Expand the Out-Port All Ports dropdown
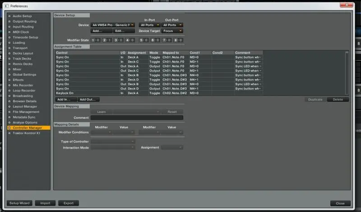This screenshot has width=361, height=212. (173, 25)
